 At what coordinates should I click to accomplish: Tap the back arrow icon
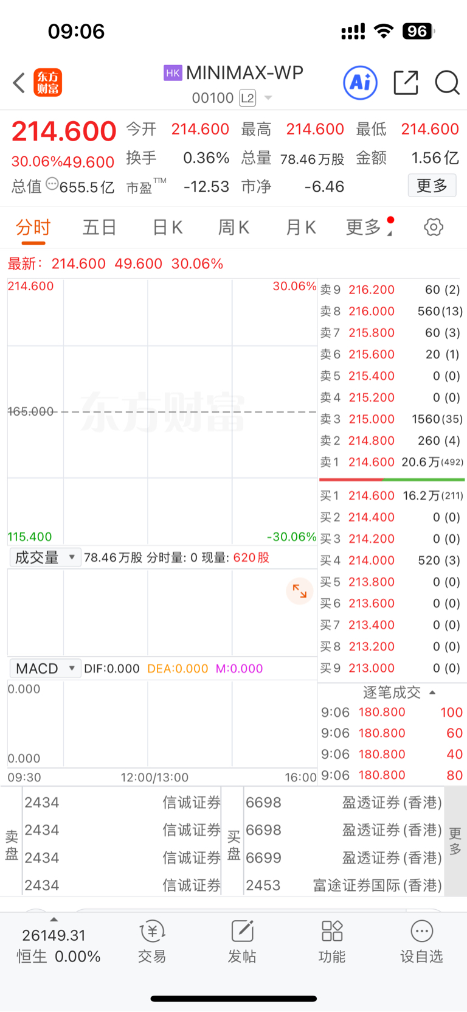coord(19,83)
